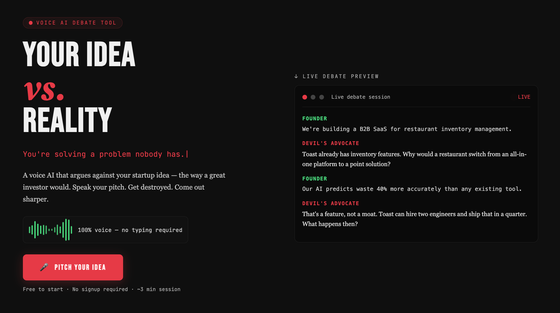Click the Live Debate Preview label
The image size is (560, 313).
340,76
